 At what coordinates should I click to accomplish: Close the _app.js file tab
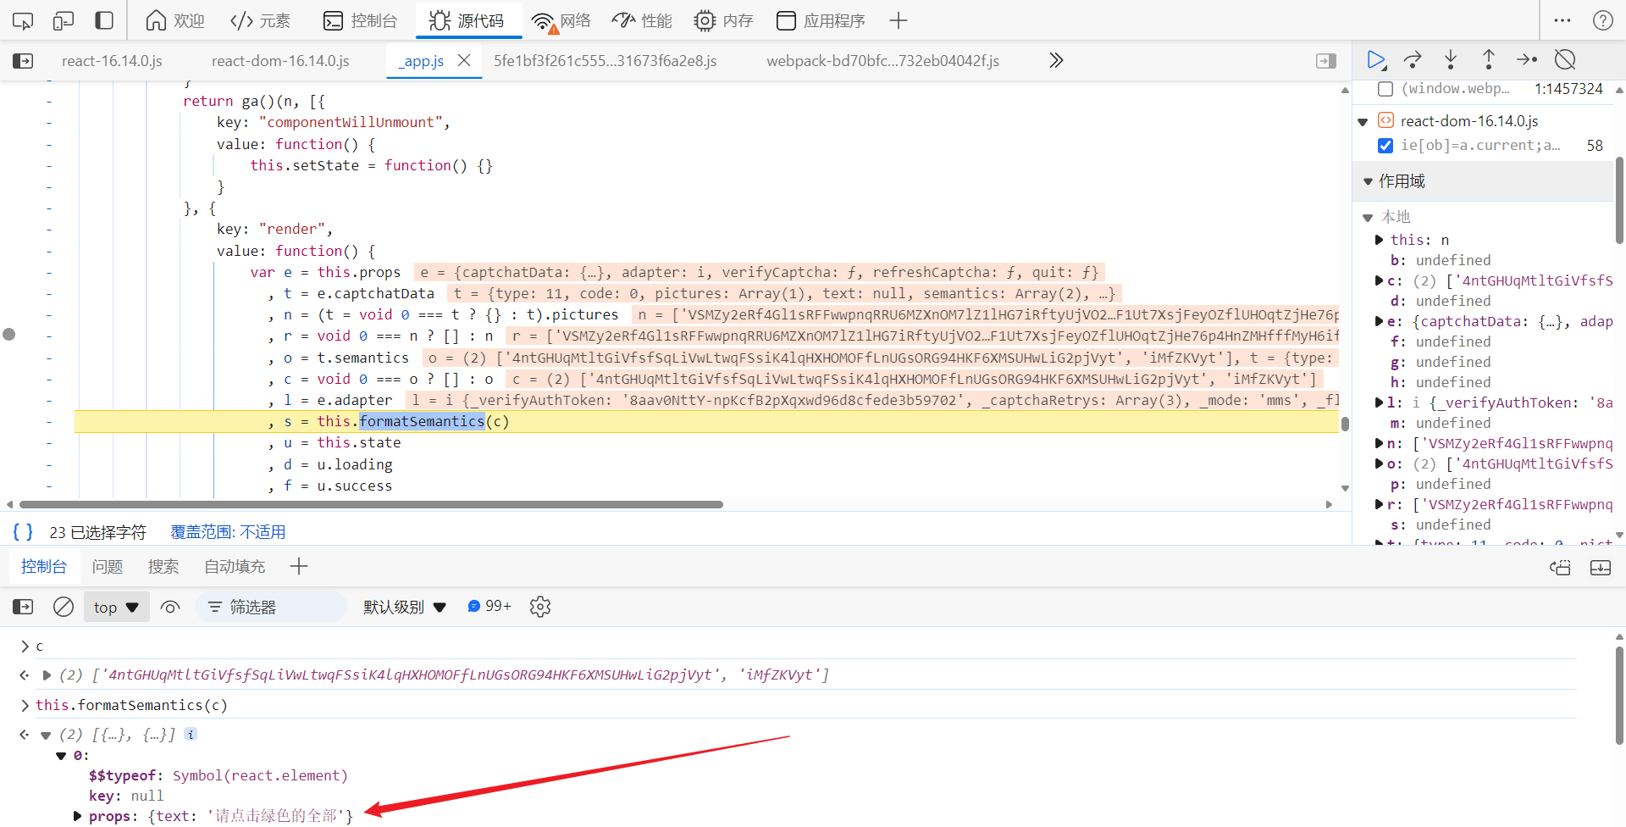coord(464,60)
